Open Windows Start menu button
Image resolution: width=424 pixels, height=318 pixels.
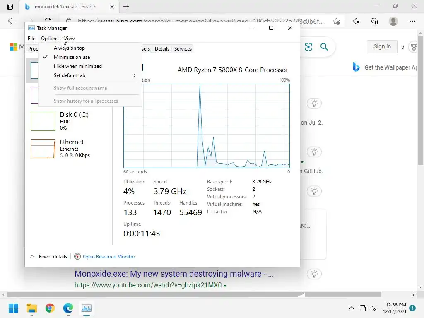pyautogui.click(x=13, y=308)
